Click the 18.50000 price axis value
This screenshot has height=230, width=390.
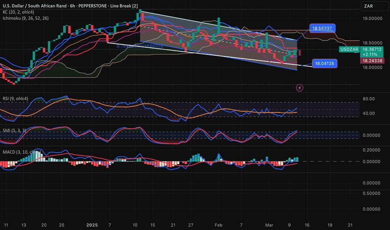[372, 43]
